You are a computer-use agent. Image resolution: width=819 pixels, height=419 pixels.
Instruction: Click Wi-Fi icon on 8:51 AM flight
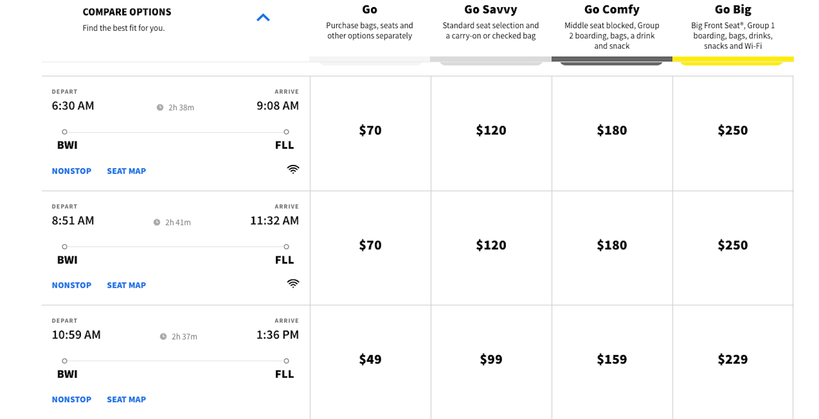[293, 284]
